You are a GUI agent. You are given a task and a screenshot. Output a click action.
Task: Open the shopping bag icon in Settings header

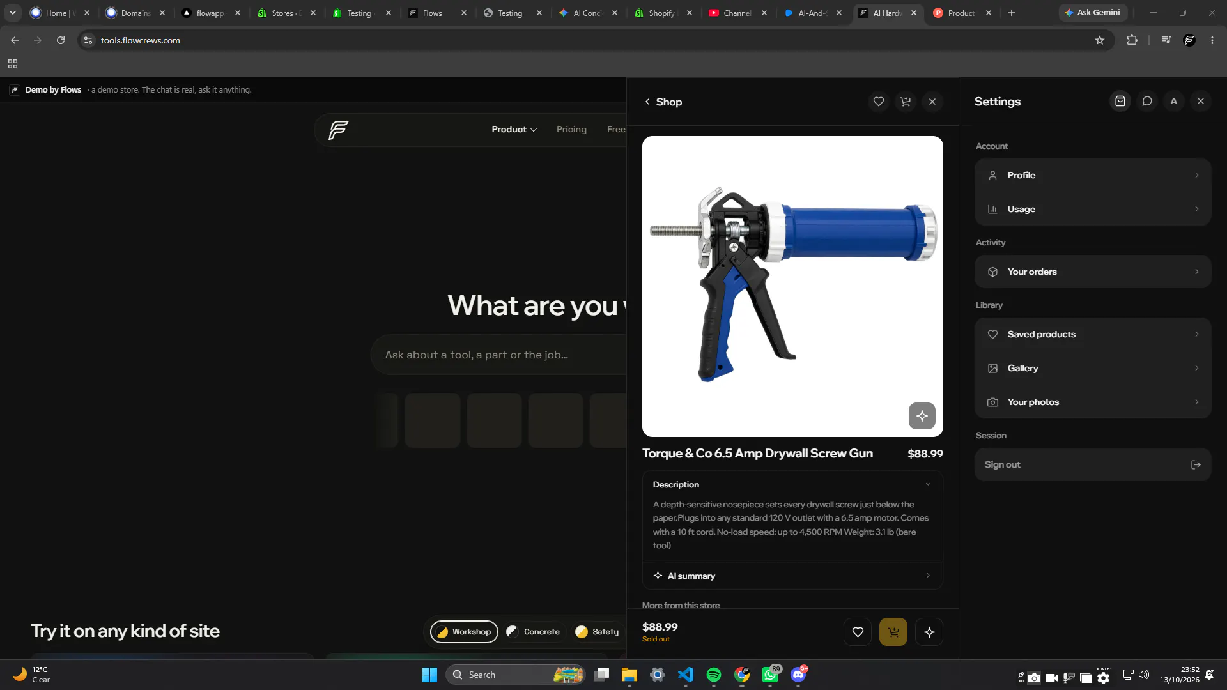point(1120,101)
